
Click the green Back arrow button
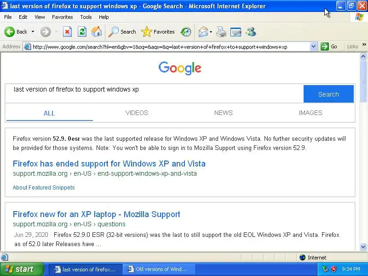[x=10, y=32]
